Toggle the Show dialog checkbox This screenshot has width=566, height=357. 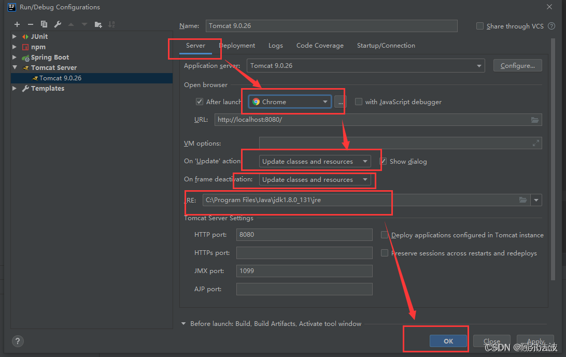tap(384, 161)
